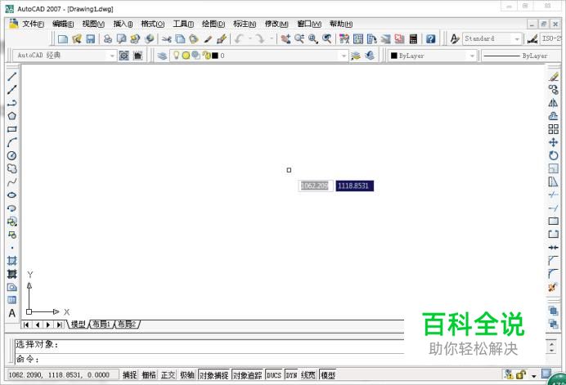Screen dimensions: 566x385
Task: Switch to the 布局2 layout tab
Action: (x=127, y=324)
